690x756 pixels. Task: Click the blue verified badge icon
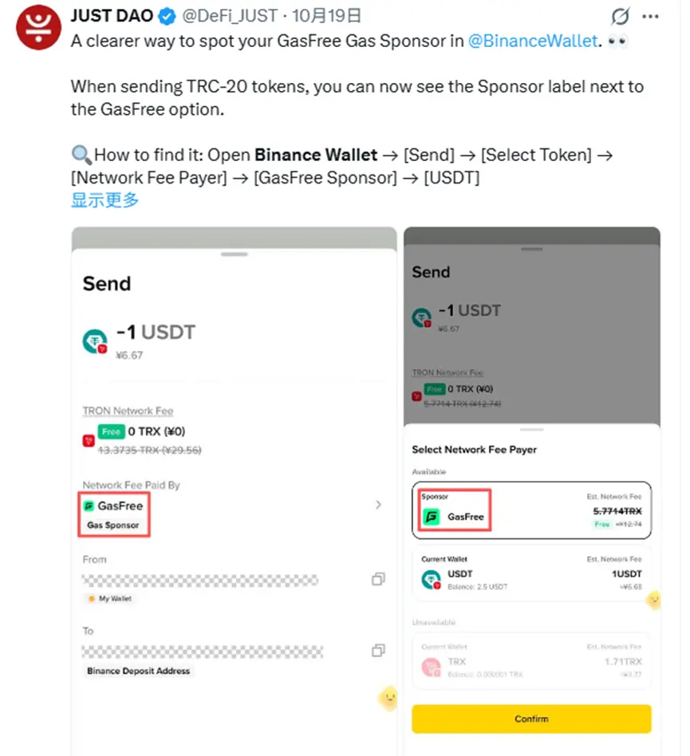click(x=168, y=17)
